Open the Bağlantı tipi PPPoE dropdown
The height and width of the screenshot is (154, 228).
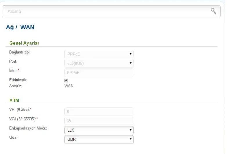click(x=98, y=54)
